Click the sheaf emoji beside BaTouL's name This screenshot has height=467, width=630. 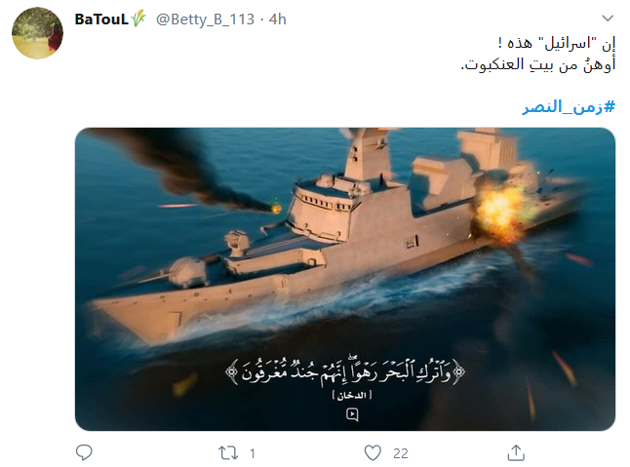click(x=138, y=19)
